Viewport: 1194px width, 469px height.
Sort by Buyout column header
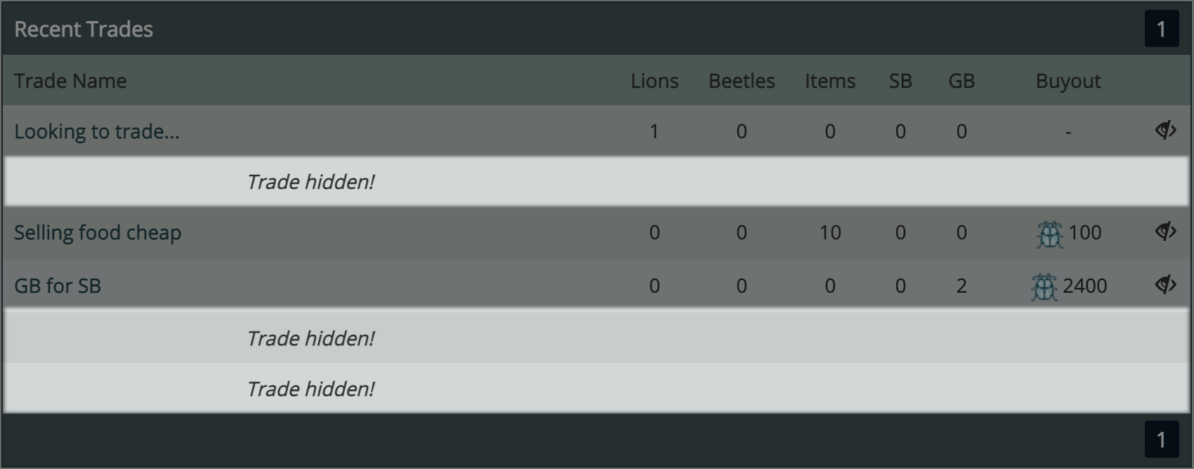1068,81
